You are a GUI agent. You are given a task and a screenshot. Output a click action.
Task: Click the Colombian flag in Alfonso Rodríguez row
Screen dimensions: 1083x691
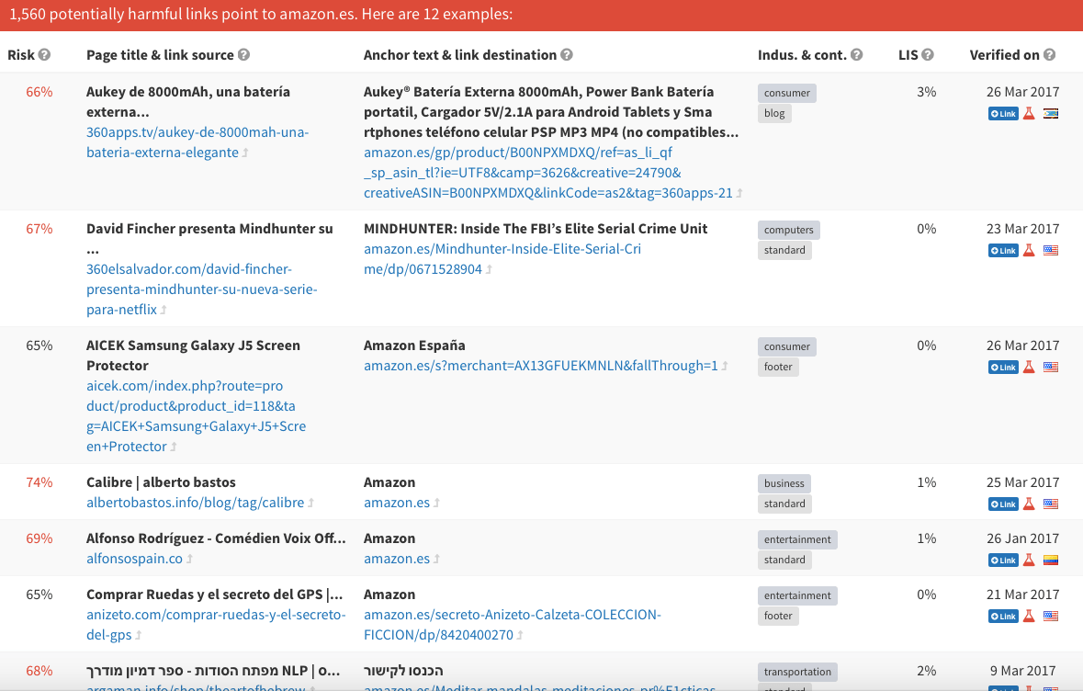1051,560
